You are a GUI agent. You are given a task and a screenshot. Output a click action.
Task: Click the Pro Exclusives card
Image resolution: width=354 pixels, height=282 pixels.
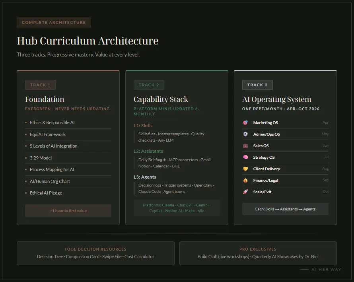pos(258,253)
